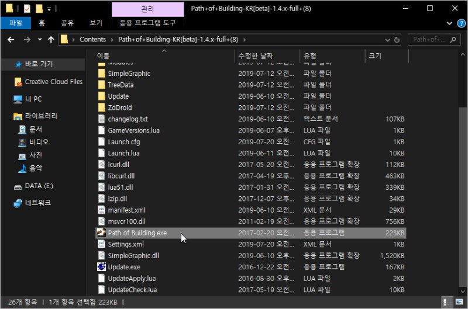Open the 홈 ribbon tab

(x=42, y=23)
